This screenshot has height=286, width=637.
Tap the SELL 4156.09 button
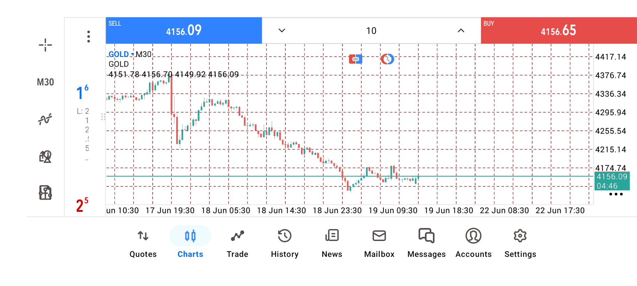click(x=184, y=30)
